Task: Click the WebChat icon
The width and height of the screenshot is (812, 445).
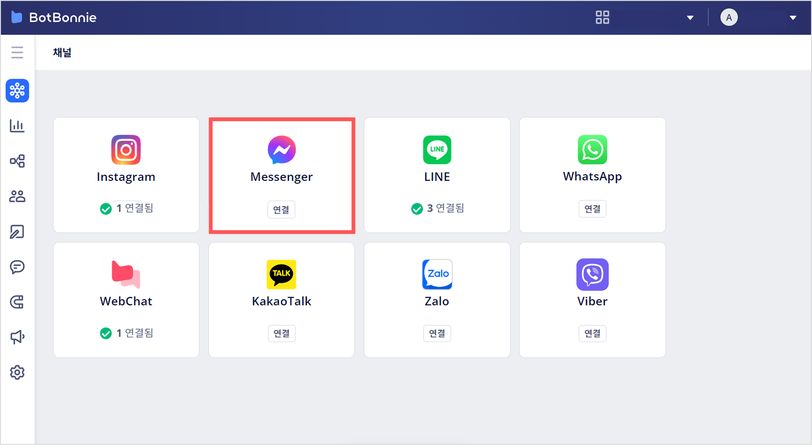Action: coord(126,274)
